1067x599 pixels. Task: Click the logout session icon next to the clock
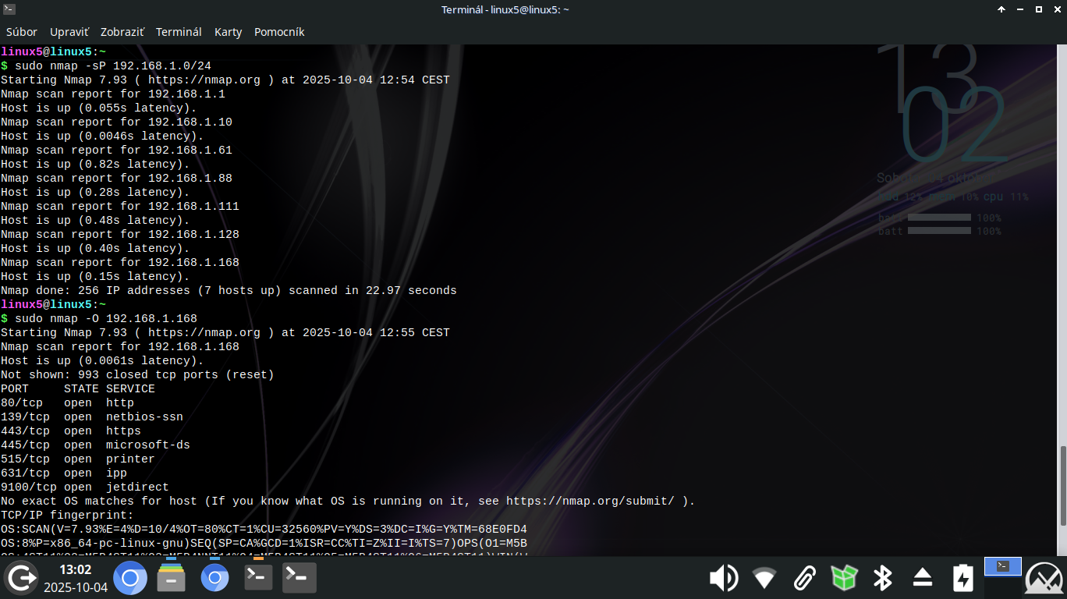(x=21, y=578)
